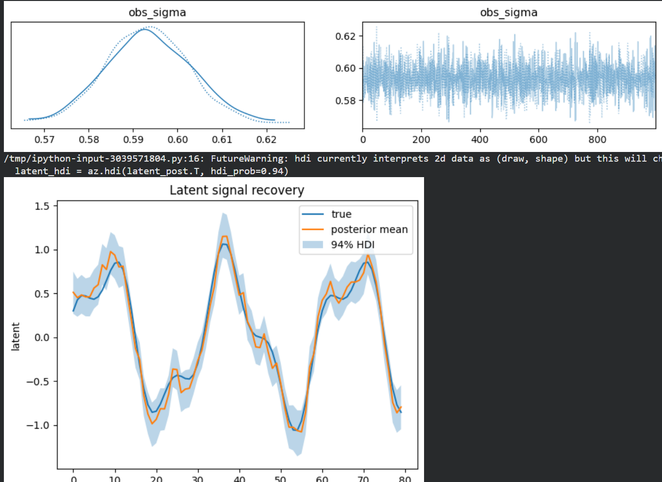Click the FutureWarning message line
The width and height of the screenshot is (662, 482).
[x=332, y=159]
